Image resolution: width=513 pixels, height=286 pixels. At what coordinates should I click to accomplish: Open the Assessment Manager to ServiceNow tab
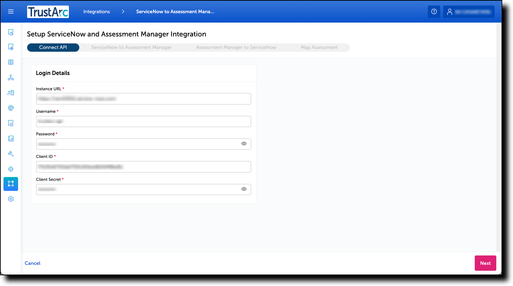tap(236, 47)
